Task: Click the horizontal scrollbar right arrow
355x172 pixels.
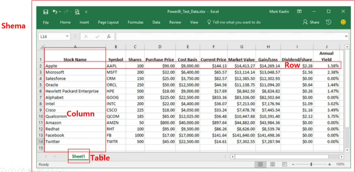Action: click(x=341, y=157)
